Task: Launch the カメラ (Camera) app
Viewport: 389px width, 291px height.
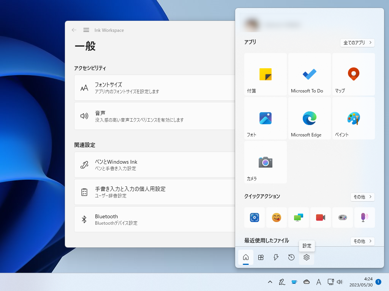Action: coord(265,162)
